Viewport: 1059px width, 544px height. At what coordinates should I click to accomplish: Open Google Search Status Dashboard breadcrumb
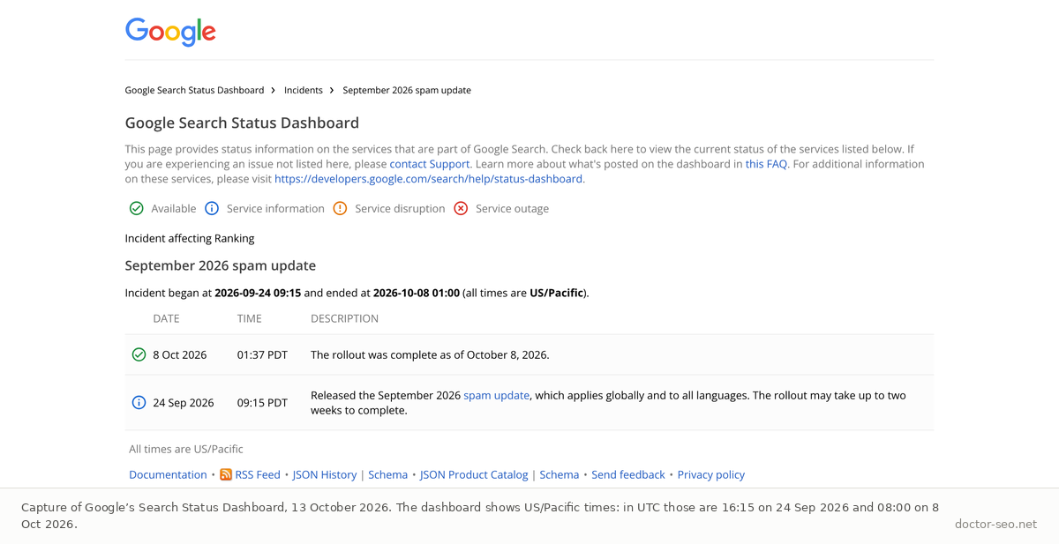(194, 90)
